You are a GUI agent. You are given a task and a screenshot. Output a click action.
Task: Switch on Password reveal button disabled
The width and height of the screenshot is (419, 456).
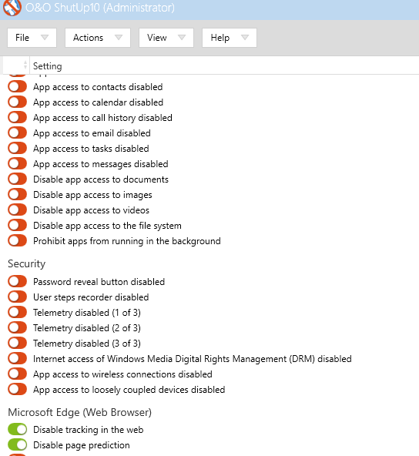(18, 281)
